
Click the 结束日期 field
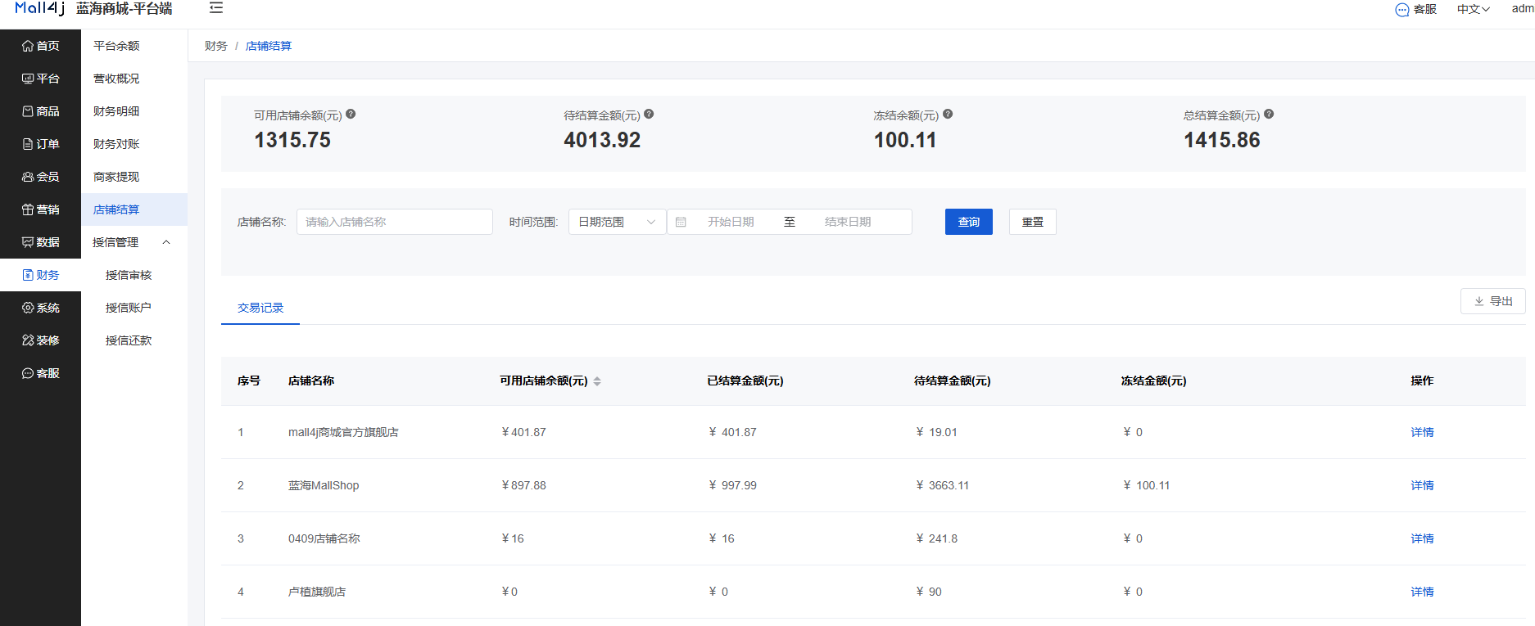[848, 222]
